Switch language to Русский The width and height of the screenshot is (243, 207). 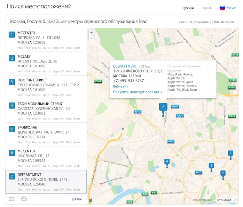pyautogui.click(x=188, y=8)
